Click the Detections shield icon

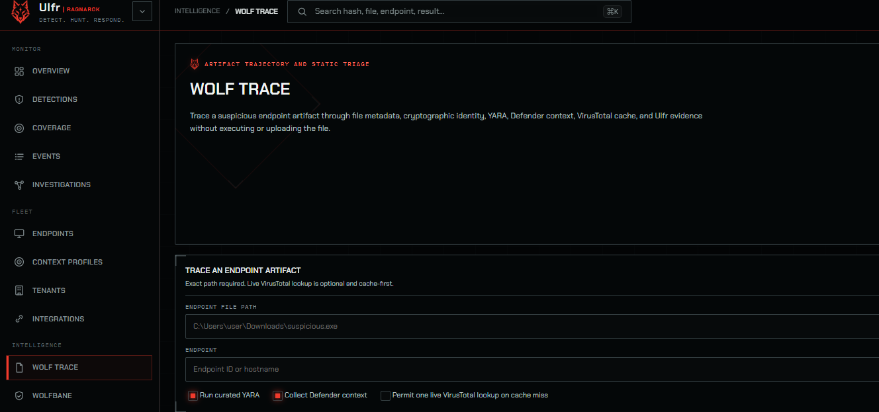tap(19, 99)
